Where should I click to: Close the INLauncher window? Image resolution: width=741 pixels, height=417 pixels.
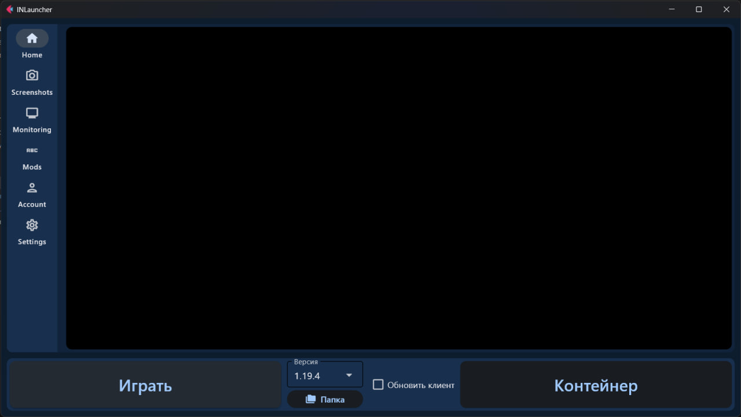[727, 9]
